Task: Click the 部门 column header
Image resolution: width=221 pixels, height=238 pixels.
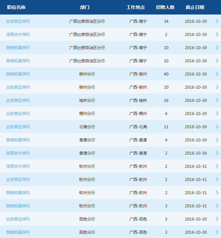Action: [85, 7]
